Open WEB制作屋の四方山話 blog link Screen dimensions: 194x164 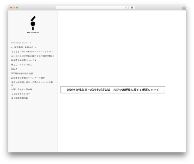(22, 73)
